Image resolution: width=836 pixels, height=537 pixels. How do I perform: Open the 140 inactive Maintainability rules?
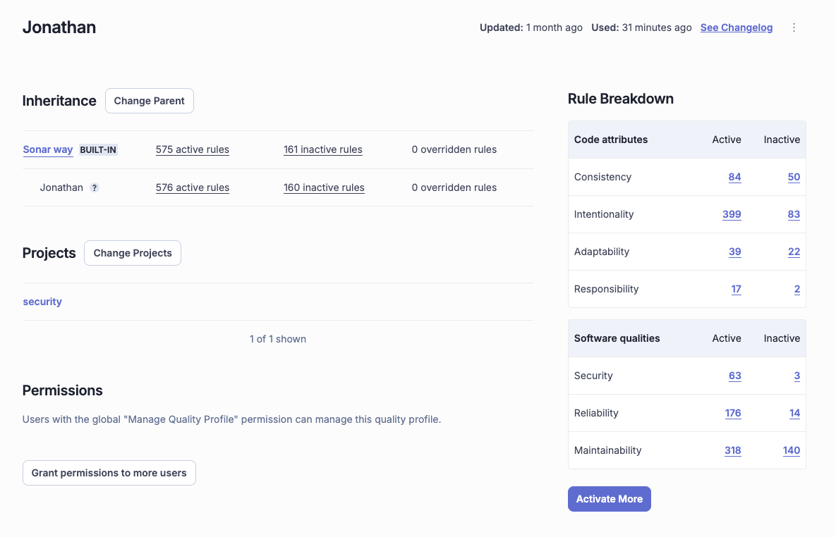(791, 450)
